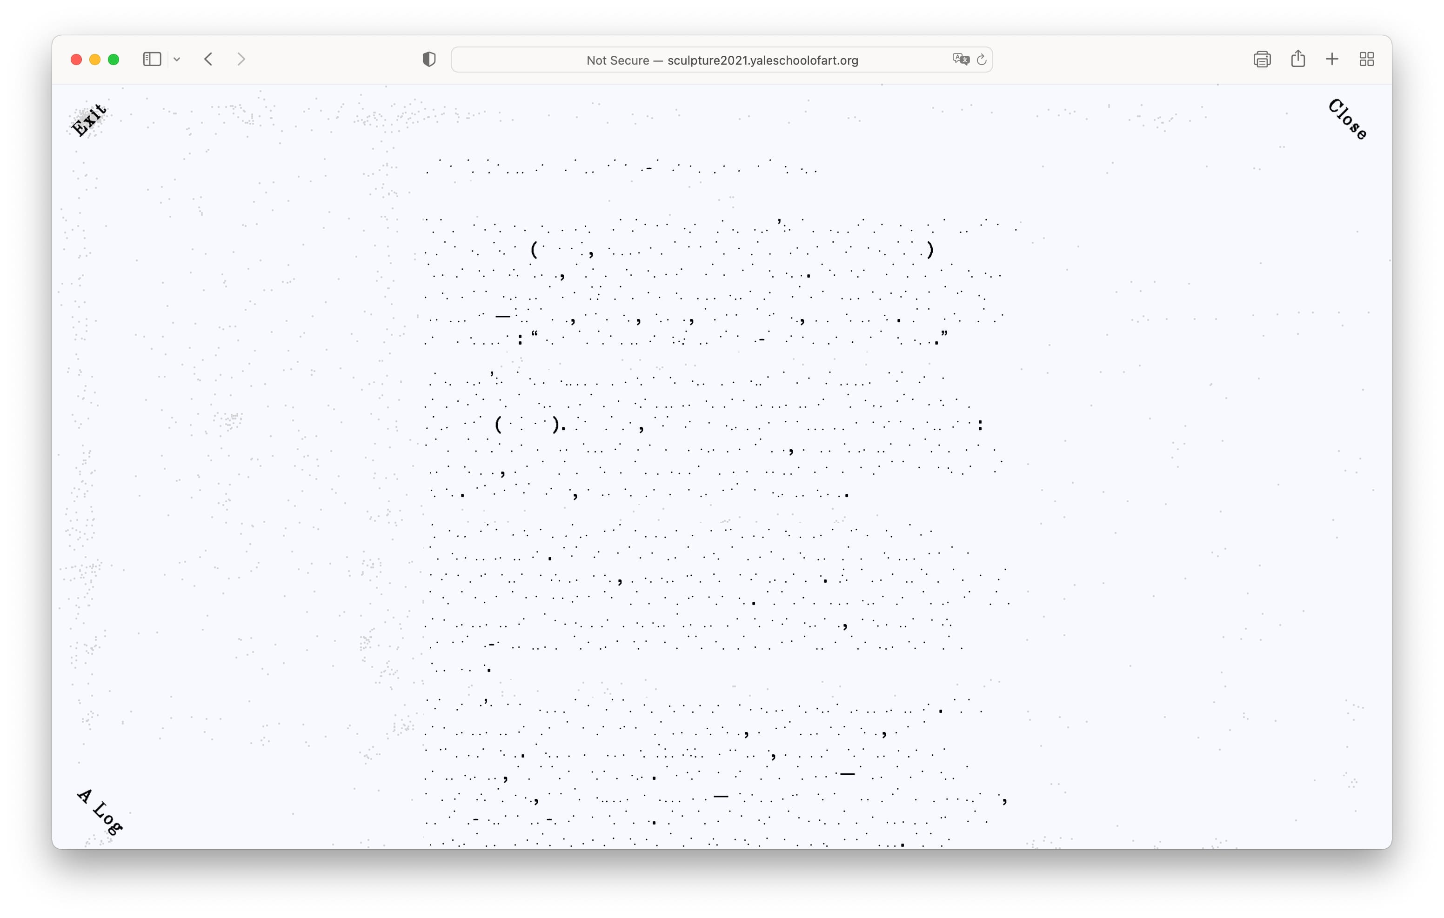Open the privacy report shield icon
Viewport: 1444px width, 918px height.
click(429, 60)
